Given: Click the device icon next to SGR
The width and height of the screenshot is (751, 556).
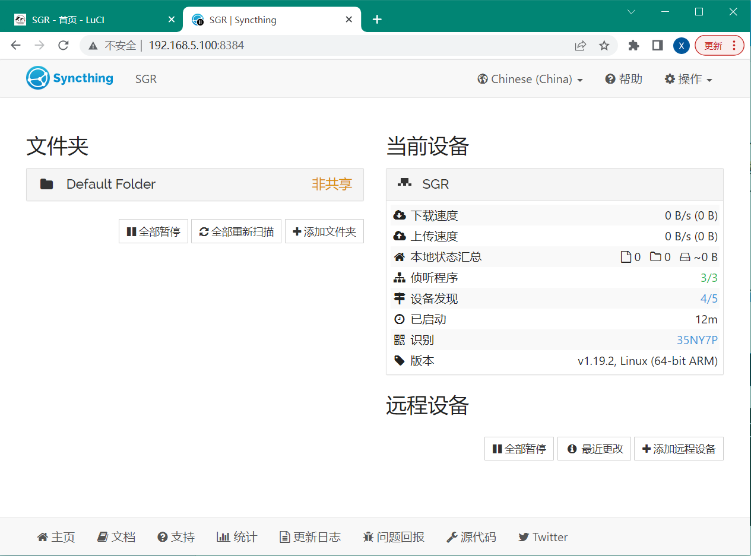Looking at the screenshot, I should click(404, 183).
